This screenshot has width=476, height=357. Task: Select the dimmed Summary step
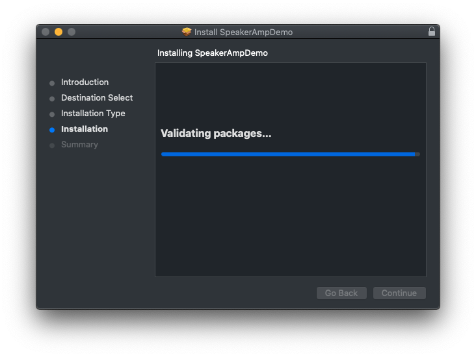point(79,145)
